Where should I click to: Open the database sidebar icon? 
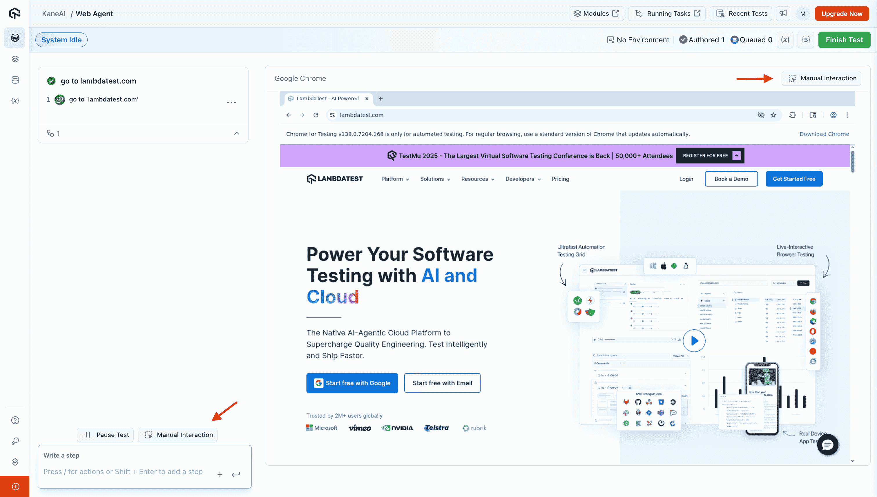point(15,80)
